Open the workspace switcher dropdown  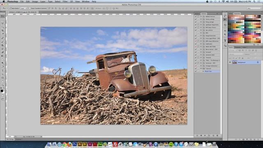(254, 8)
